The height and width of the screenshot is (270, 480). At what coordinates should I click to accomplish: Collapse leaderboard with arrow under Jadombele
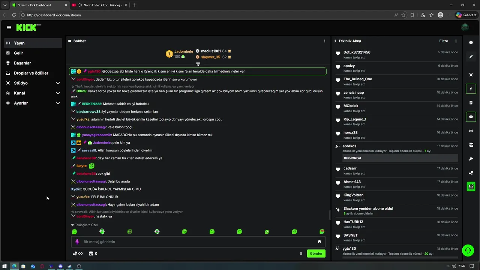point(198,64)
